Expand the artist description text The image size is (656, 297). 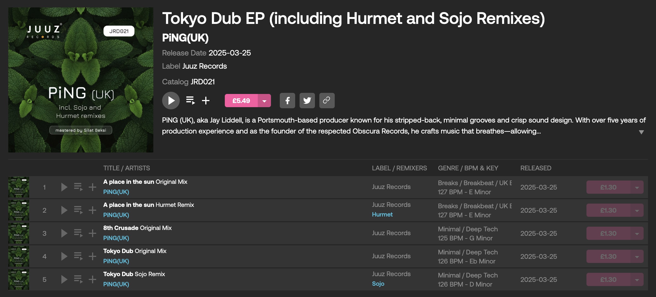641,132
